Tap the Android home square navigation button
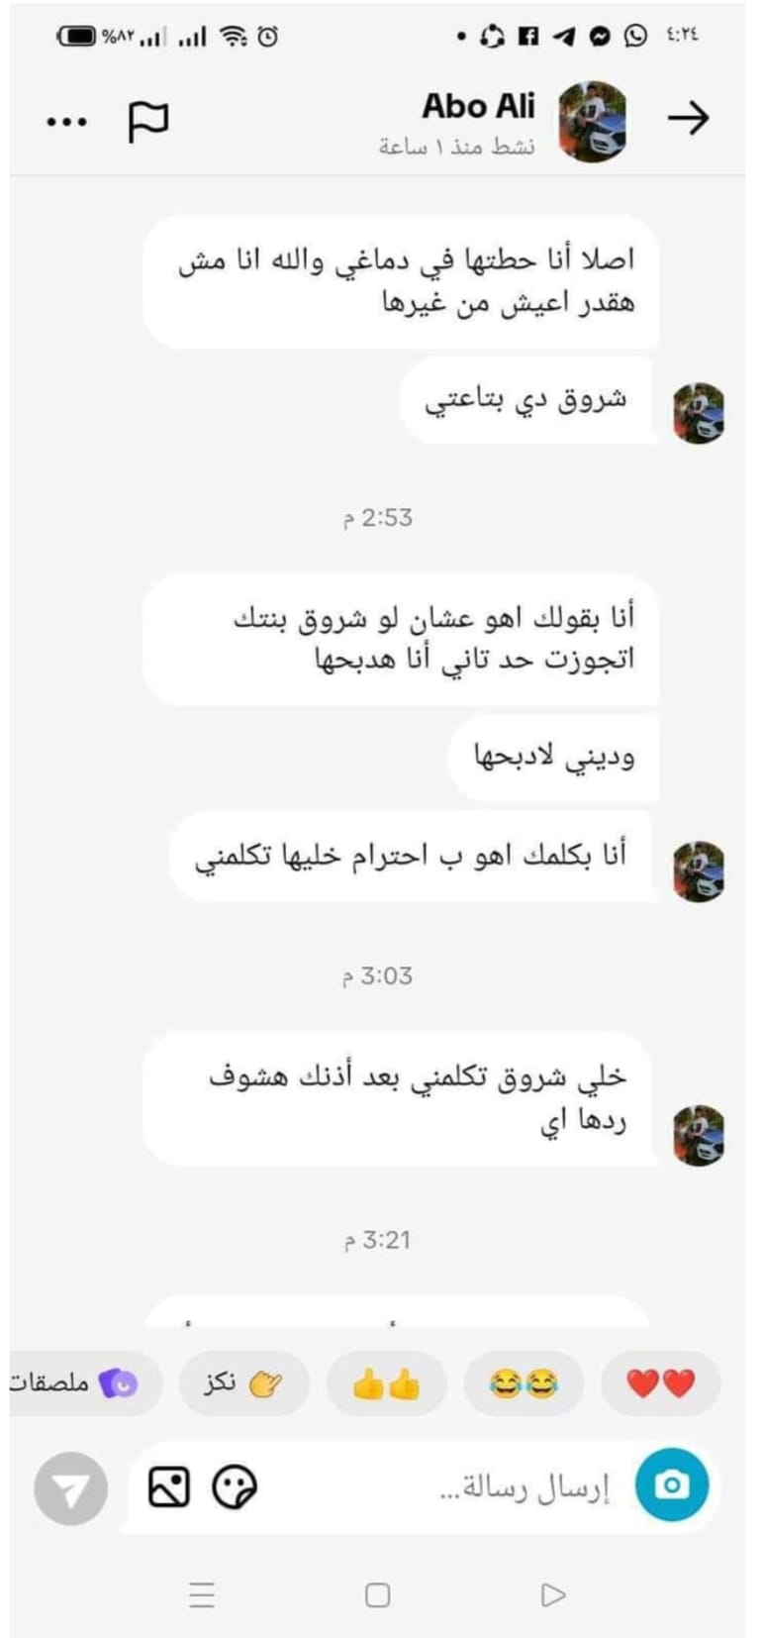The height and width of the screenshot is (1638, 763). (x=377, y=1594)
